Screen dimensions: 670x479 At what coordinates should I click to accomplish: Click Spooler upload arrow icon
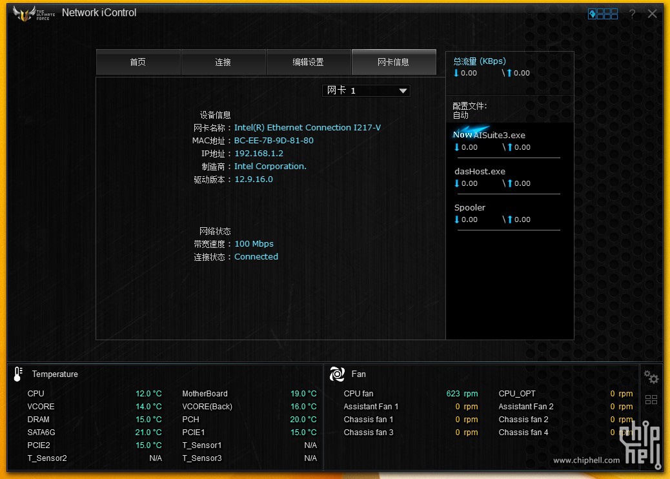click(509, 219)
